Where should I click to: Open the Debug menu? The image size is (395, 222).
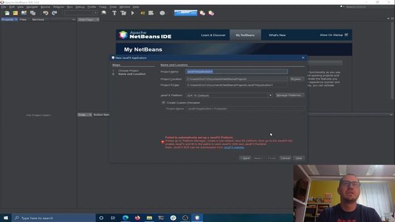(80, 7)
